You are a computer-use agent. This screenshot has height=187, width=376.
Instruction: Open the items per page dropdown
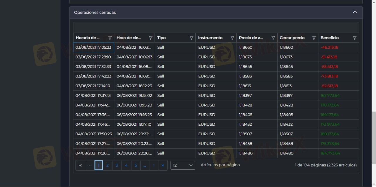pyautogui.click(x=183, y=165)
